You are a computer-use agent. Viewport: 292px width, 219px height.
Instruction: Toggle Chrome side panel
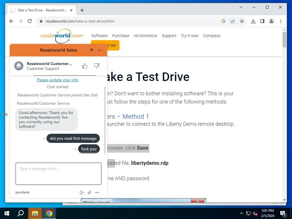click(262, 21)
